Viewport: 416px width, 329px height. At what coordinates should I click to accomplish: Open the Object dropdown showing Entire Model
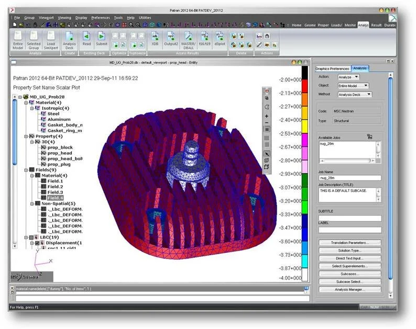coord(353,86)
